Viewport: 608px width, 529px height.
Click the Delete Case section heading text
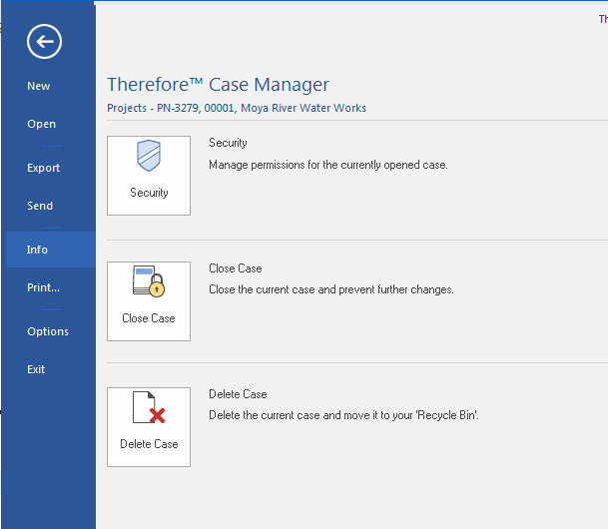(x=238, y=394)
